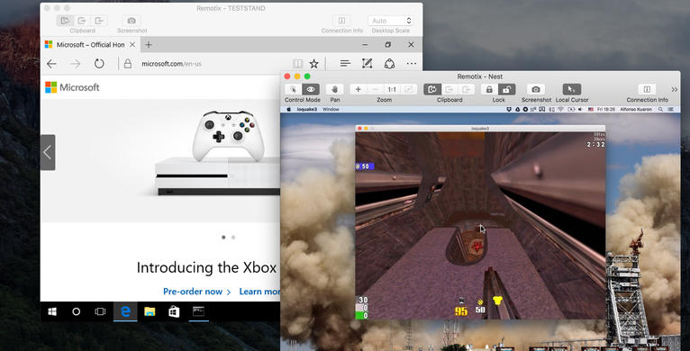Expand hidden toolbar items chevron

[674, 90]
